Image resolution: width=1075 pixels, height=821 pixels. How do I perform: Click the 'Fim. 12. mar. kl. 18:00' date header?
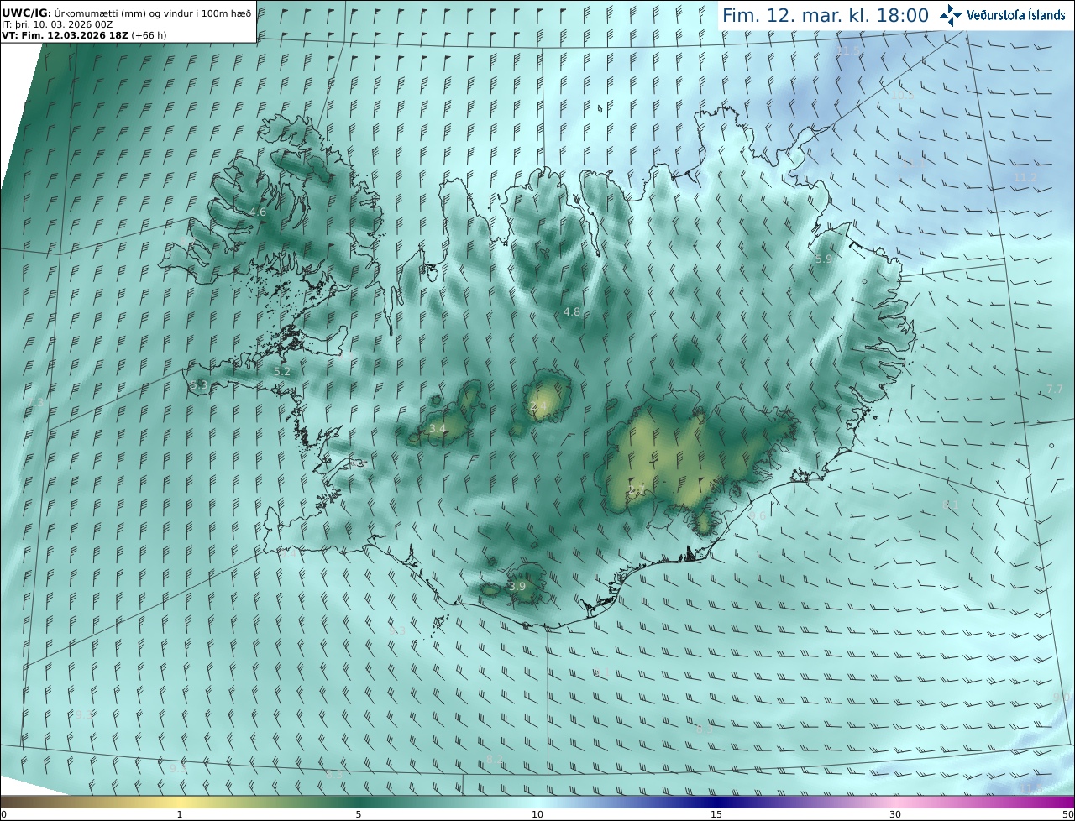click(x=826, y=15)
